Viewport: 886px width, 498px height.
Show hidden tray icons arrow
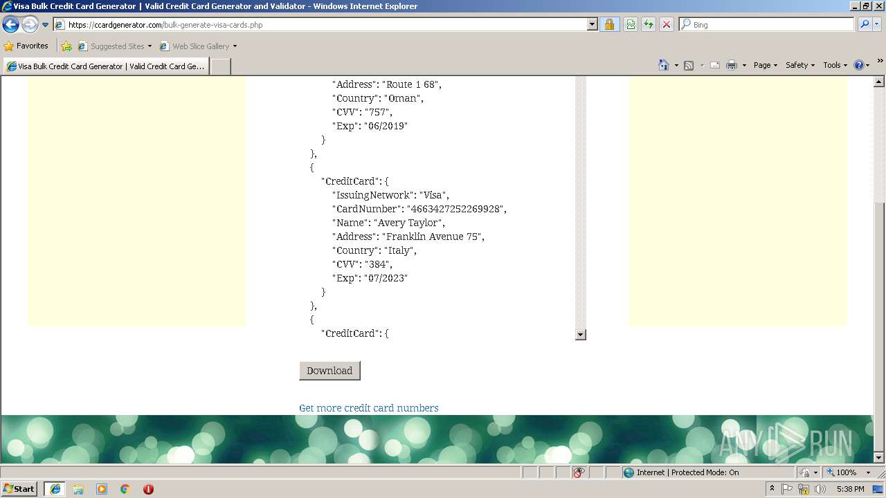point(772,489)
